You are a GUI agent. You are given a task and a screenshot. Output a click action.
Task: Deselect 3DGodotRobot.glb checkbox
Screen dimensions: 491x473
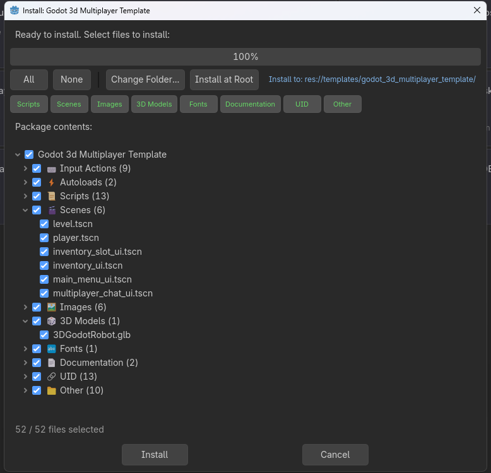tap(44, 335)
